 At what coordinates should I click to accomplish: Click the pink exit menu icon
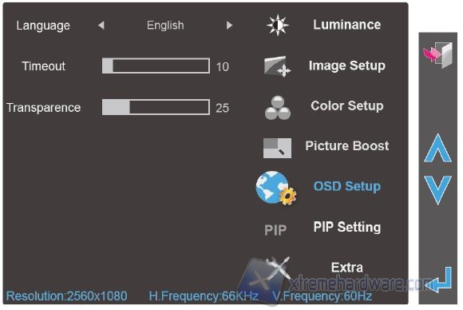pos(437,55)
